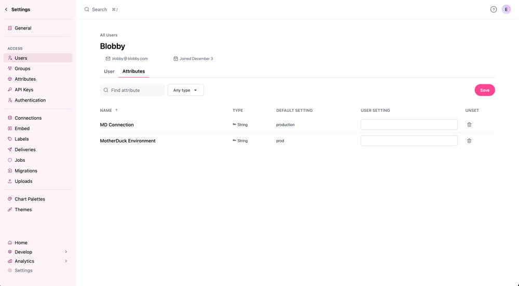Click String type in MotherDuck Environment row
The width and height of the screenshot is (519, 286).
tap(240, 141)
